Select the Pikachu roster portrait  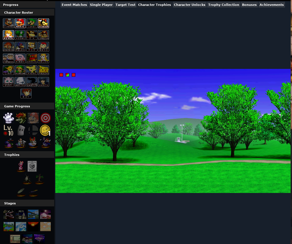tap(44, 70)
